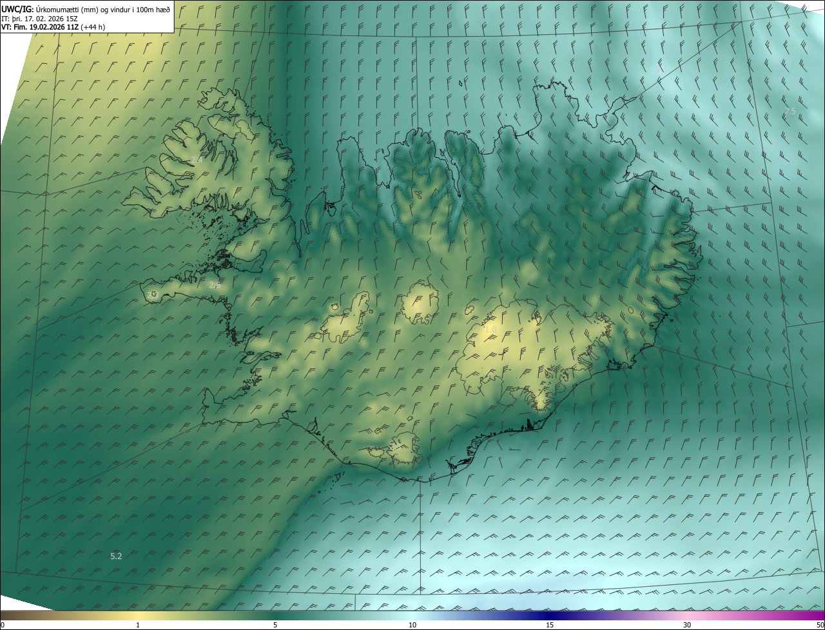Click the 'IT: þri. 17. 02. 2026 15Z' line
The width and height of the screenshot is (825, 630).
(40, 19)
